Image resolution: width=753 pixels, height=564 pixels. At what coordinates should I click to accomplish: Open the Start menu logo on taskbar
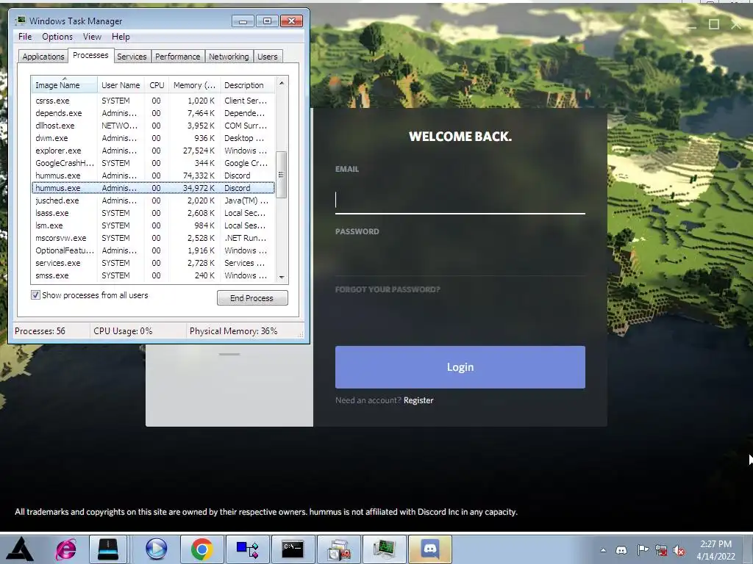pyautogui.click(x=20, y=549)
